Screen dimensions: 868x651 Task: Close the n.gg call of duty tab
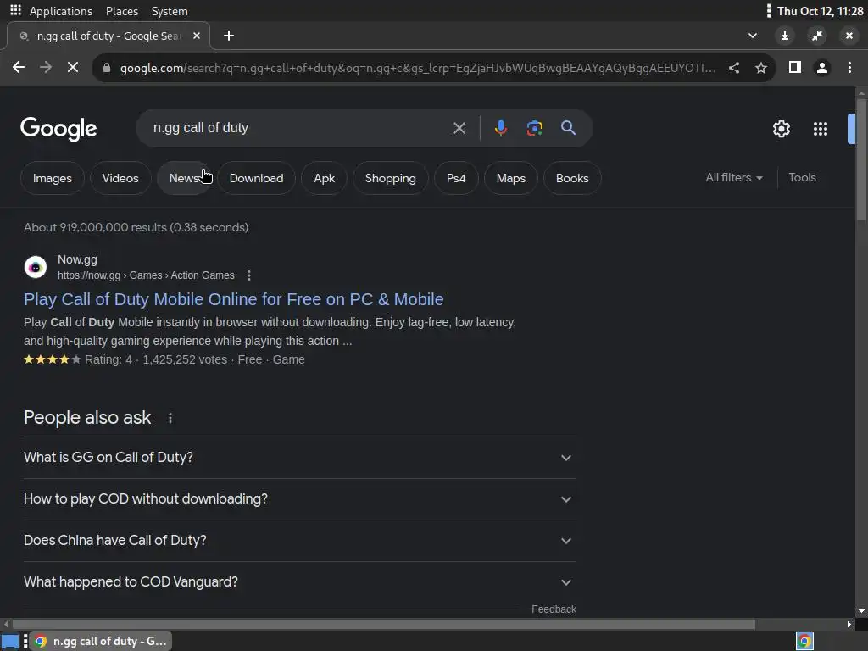(197, 36)
